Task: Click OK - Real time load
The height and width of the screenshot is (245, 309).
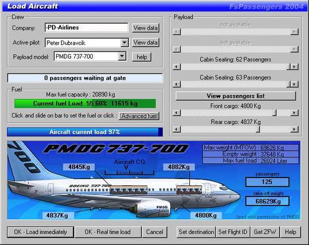Action: [x=108, y=232]
